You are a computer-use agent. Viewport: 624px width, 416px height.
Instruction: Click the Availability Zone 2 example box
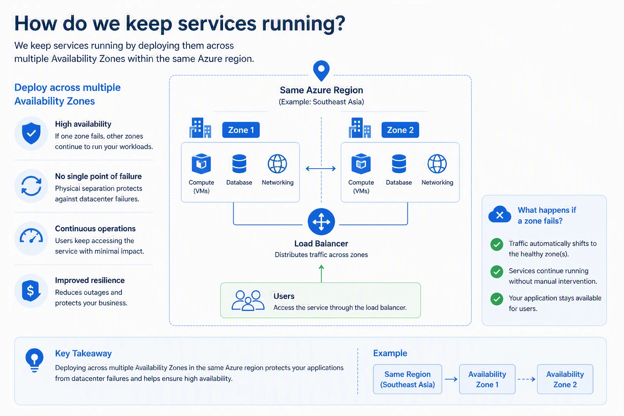tap(565, 379)
